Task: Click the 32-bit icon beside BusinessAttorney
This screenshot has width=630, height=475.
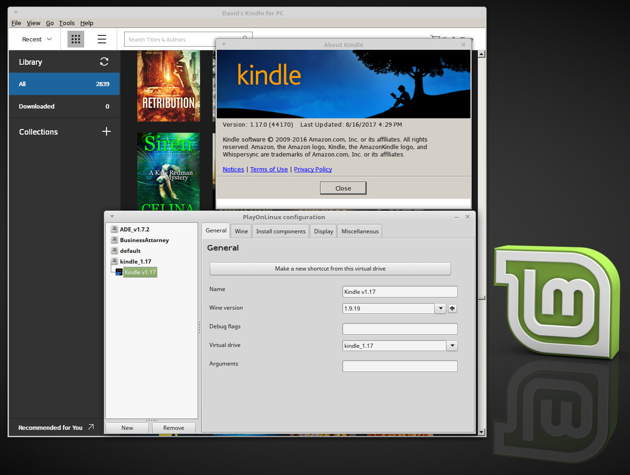Action: 114,240
